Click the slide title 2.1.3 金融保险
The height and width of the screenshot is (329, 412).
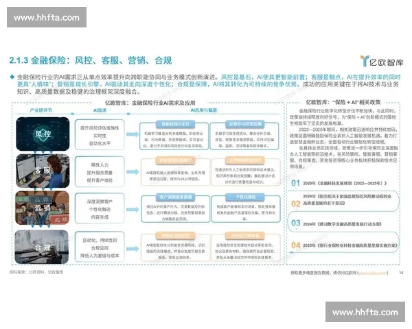(91, 60)
